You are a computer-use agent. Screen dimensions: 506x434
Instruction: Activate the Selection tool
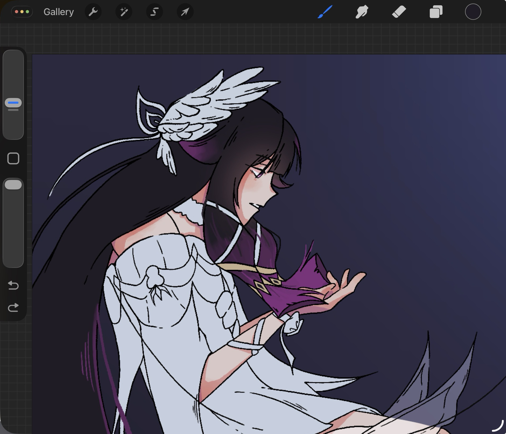(154, 12)
